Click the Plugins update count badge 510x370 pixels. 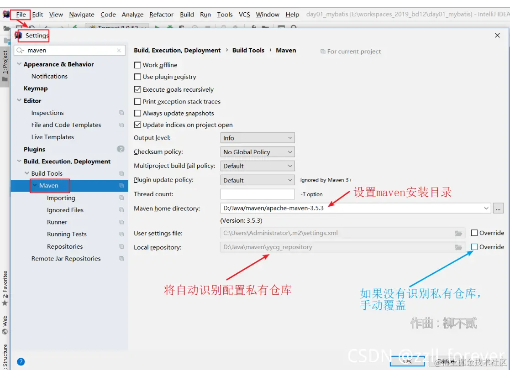click(x=121, y=149)
